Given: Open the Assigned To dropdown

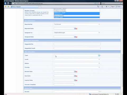Looking at the screenshot, I should [x=76, y=33].
